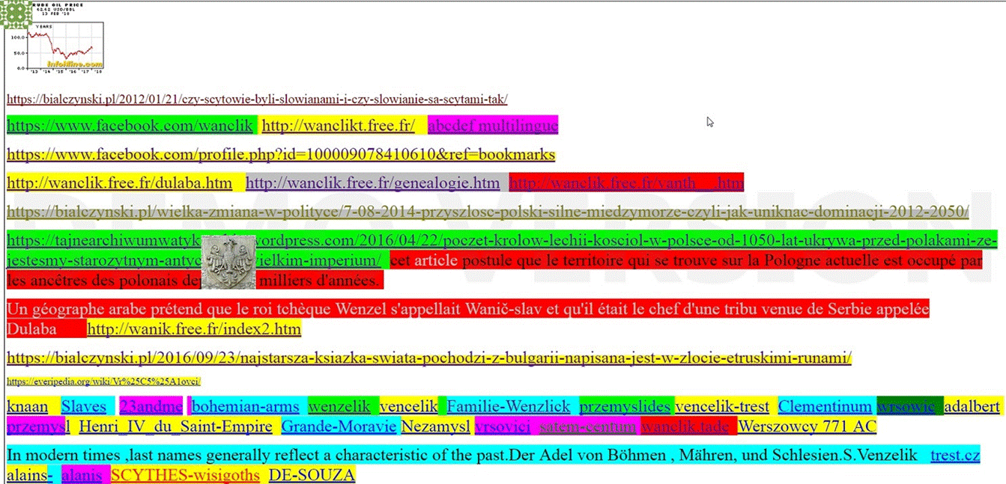Follow the wanclik.tade link
This screenshot has height=484, width=1006.
[x=684, y=428]
